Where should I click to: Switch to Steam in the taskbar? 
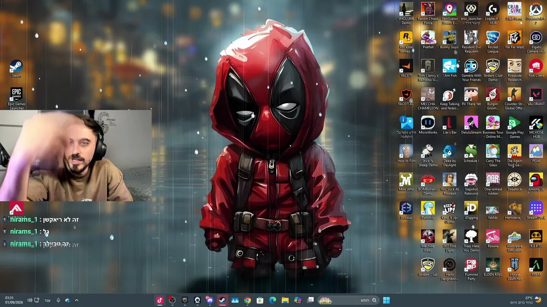tap(222, 300)
